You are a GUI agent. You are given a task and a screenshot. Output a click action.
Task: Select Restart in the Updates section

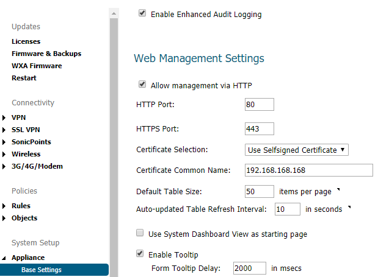(24, 78)
